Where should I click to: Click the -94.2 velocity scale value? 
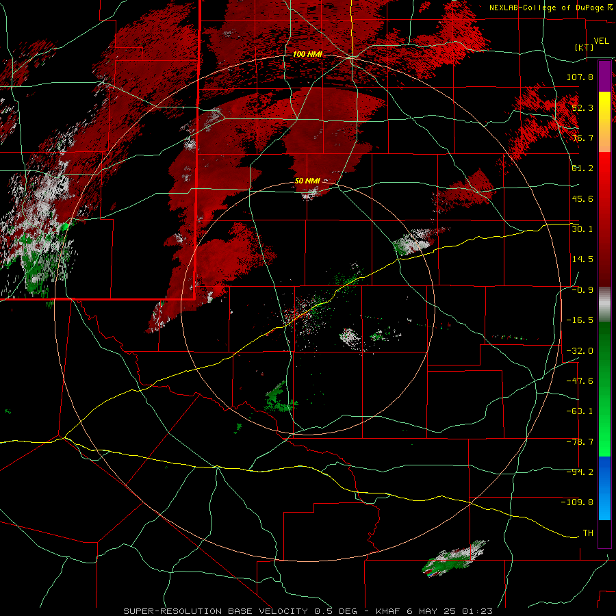580,472
